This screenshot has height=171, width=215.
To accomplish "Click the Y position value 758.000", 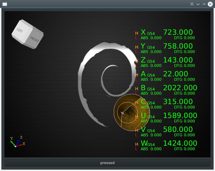I will (178, 46).
